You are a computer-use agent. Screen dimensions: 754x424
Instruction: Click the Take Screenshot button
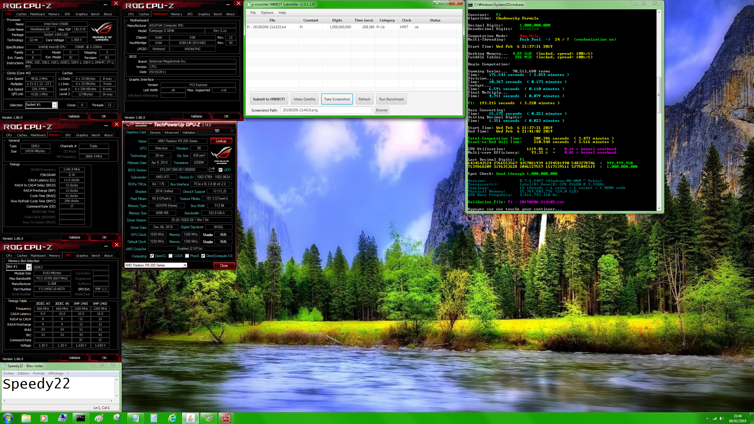point(337,99)
